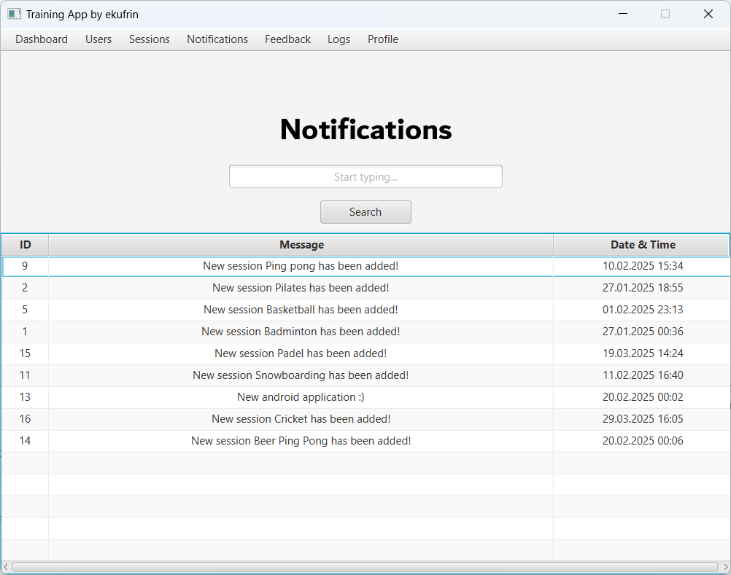Click ID cell '5'
Screen dimensions: 731x575
point(26,310)
